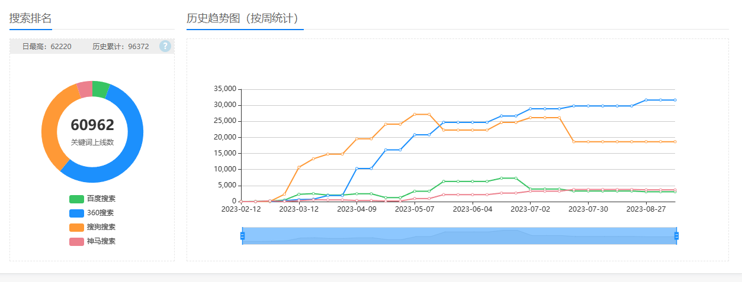Click the orange 搜狗搜索 legend swatch
This screenshot has height=282, width=742.
[x=76, y=228]
